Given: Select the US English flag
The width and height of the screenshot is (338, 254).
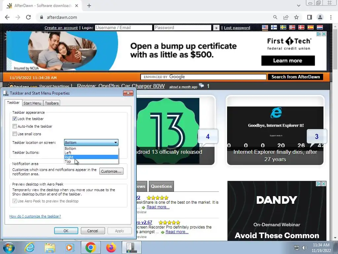Looking at the screenshot, I should (265, 27).
